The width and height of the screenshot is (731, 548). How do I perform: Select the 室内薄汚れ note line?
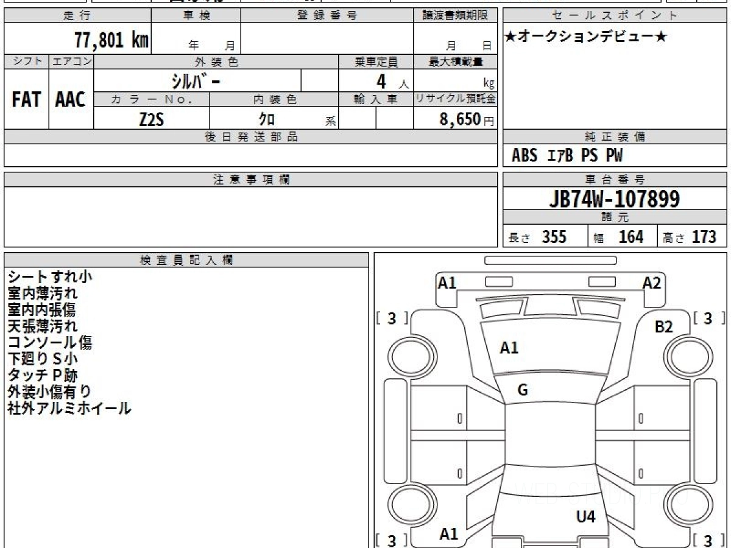(43, 293)
